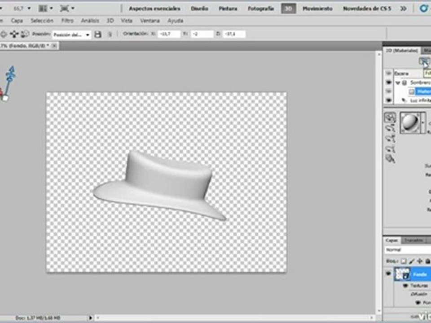431x323 pixels.
Task: Click the save position floppy disk icon
Action: (x=98, y=35)
